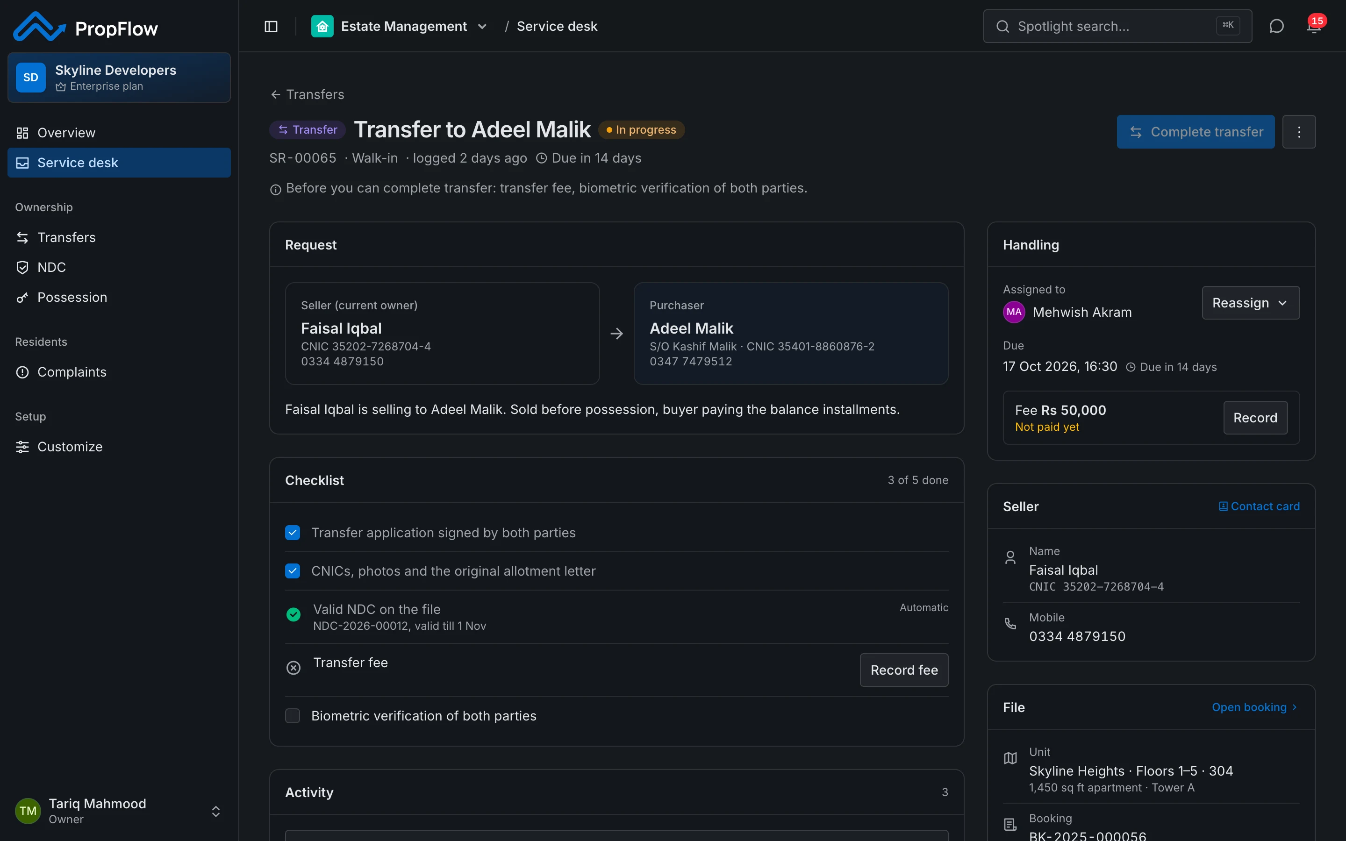The image size is (1346, 841).
Task: Select the Purchaser Adeel Malik card
Action: point(790,333)
